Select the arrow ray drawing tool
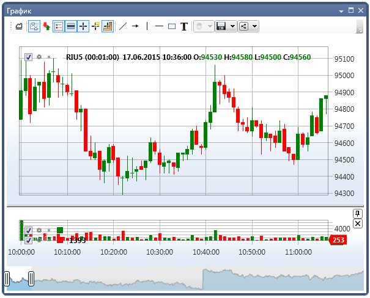Image resolution: width=370 pixels, height=298 pixels. pyautogui.click(x=135, y=26)
